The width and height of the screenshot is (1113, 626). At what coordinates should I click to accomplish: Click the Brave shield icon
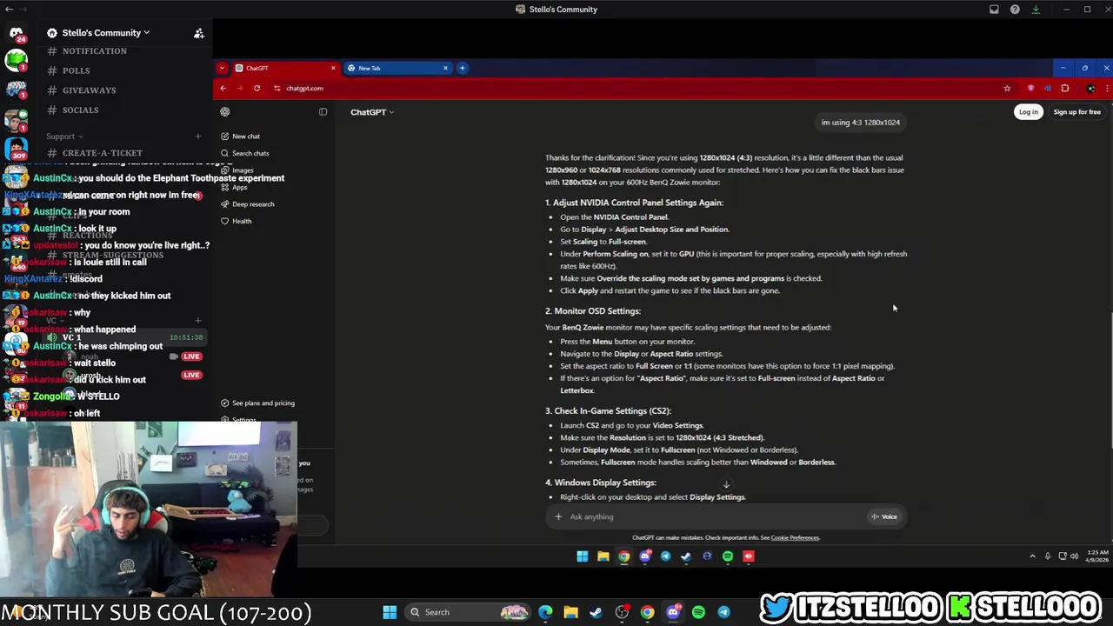coord(1030,88)
